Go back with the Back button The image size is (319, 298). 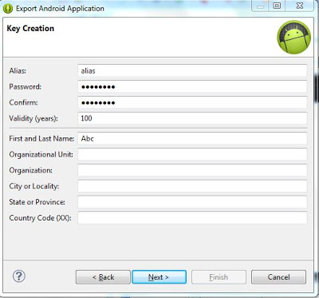[103, 277]
